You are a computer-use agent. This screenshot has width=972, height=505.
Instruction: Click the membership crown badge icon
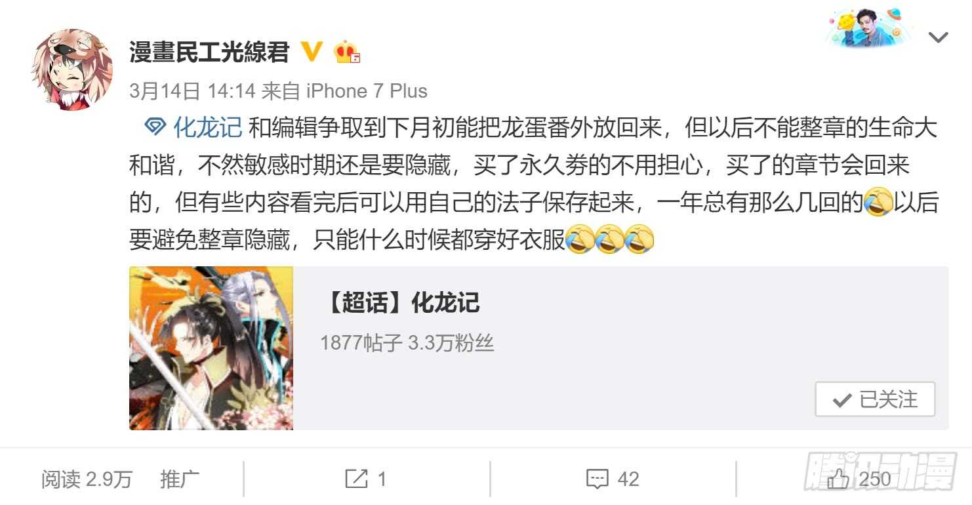[347, 52]
